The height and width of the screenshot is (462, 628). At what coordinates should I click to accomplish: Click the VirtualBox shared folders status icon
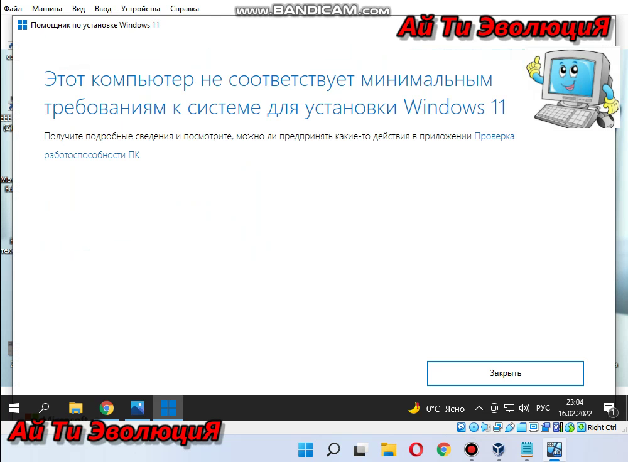coord(522,427)
